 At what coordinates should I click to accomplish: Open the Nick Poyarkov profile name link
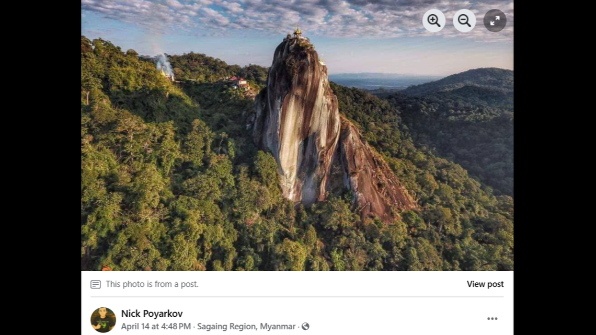152,314
